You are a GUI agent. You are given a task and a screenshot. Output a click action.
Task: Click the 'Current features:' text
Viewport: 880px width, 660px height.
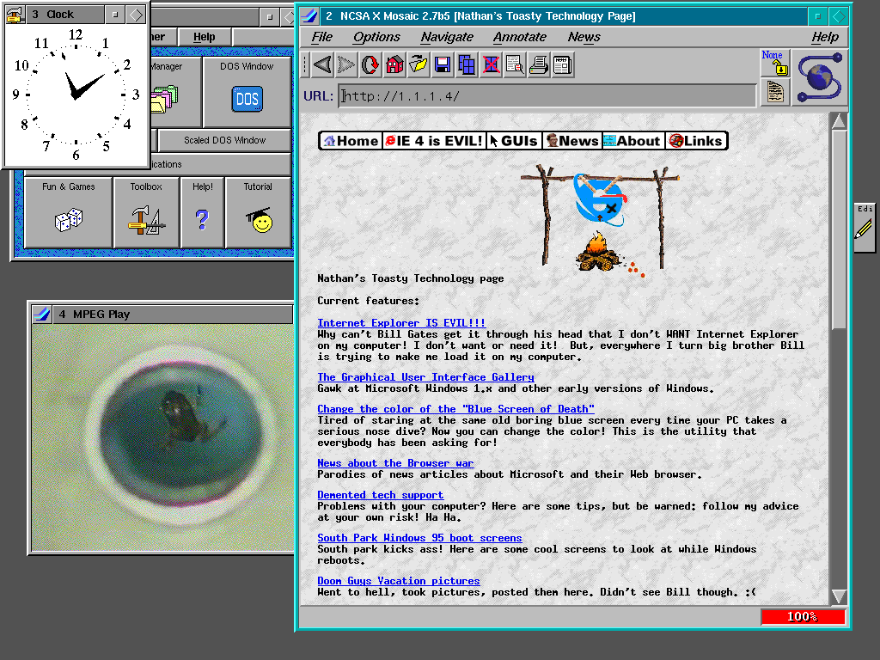(x=368, y=301)
